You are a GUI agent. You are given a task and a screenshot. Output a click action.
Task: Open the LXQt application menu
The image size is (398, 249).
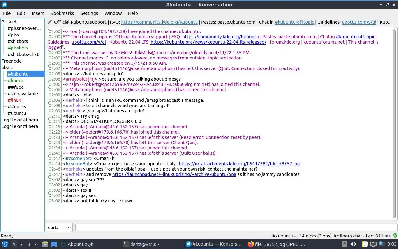[5, 244]
